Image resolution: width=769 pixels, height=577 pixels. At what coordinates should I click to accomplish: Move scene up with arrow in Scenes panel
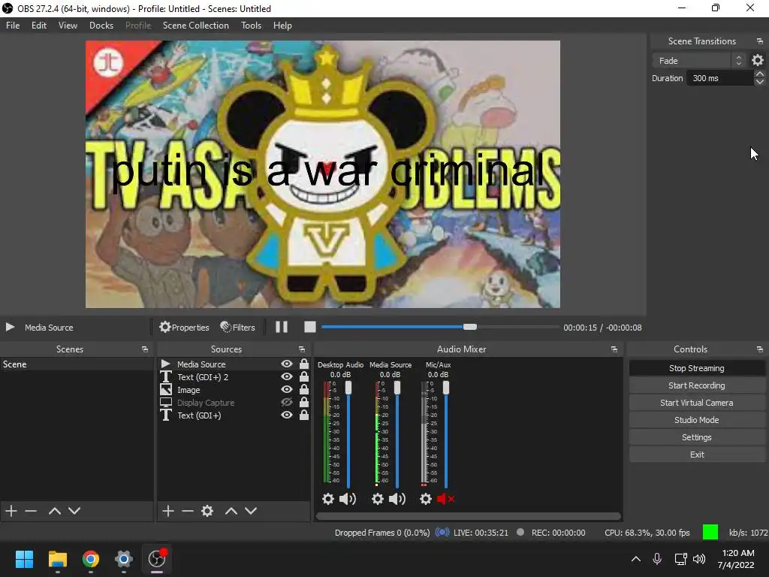tap(54, 511)
